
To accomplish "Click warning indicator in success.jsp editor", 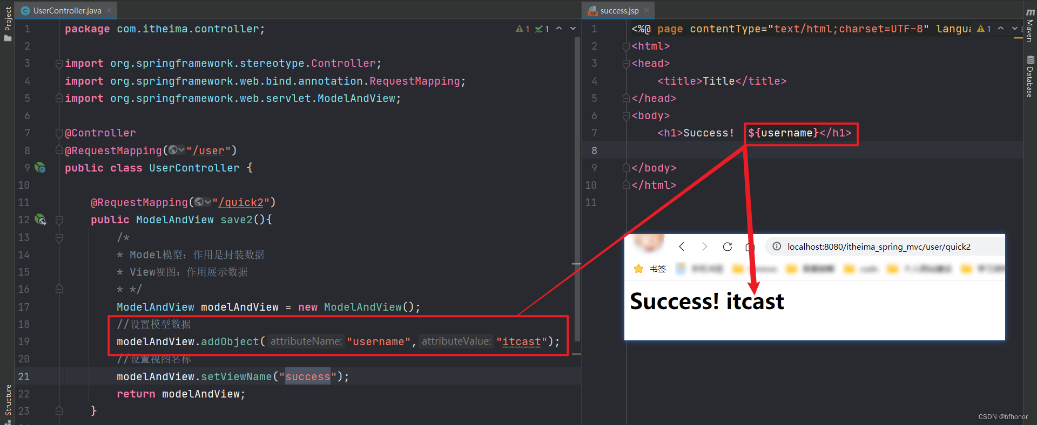I will [984, 29].
